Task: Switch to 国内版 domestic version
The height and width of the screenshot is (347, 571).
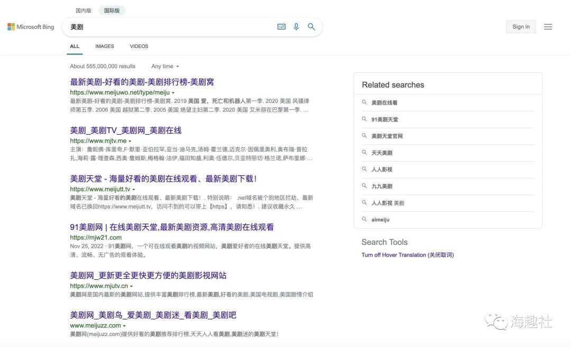Action: pyautogui.click(x=84, y=11)
